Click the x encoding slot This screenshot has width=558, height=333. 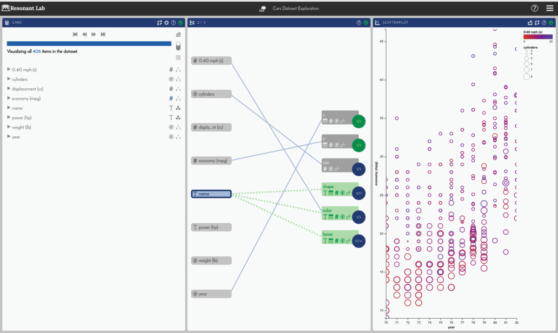pyautogui.click(x=340, y=118)
